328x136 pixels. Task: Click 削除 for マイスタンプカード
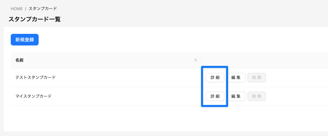[x=257, y=96]
